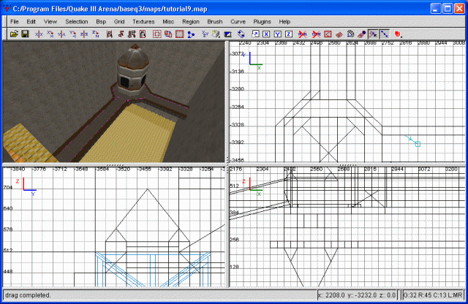Open the Help menu

point(284,21)
